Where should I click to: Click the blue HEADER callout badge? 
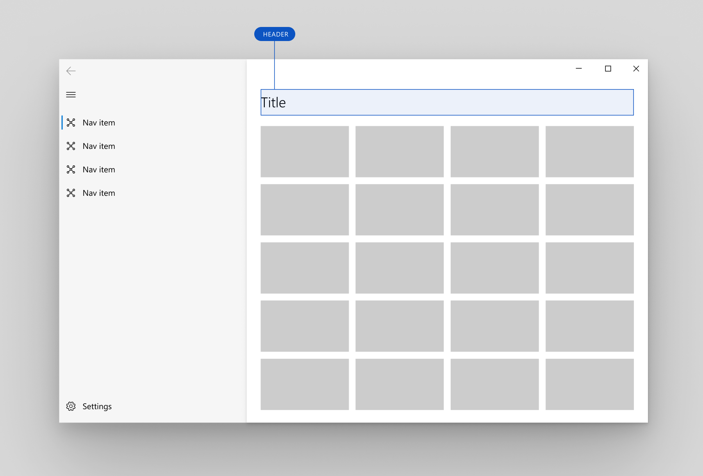pyautogui.click(x=275, y=34)
